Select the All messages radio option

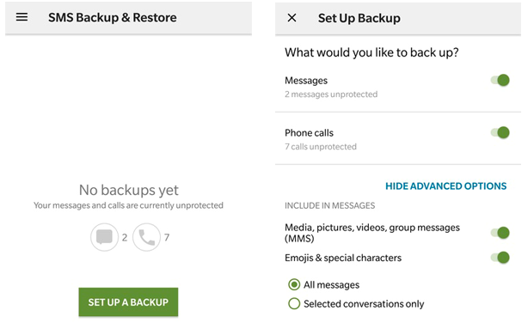pos(294,285)
